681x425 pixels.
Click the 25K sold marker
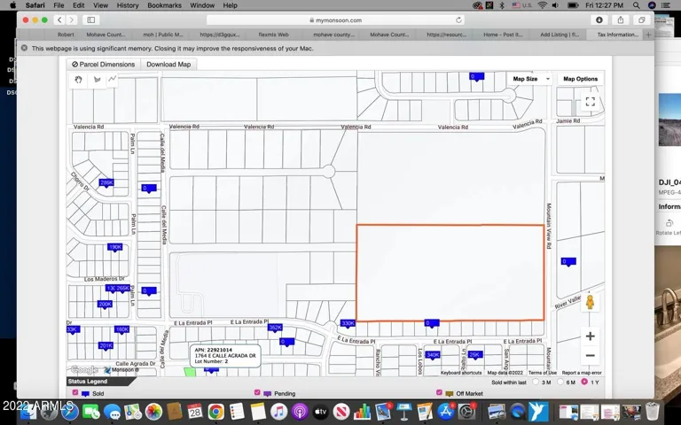[x=475, y=355]
